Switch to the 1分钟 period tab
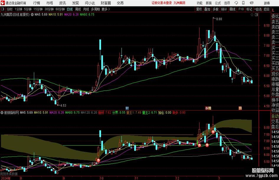This screenshot has width=279, height=180. pos(18,9)
